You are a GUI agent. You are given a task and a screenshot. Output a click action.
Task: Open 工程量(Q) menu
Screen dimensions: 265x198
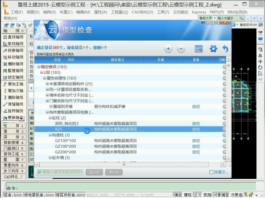119,12
